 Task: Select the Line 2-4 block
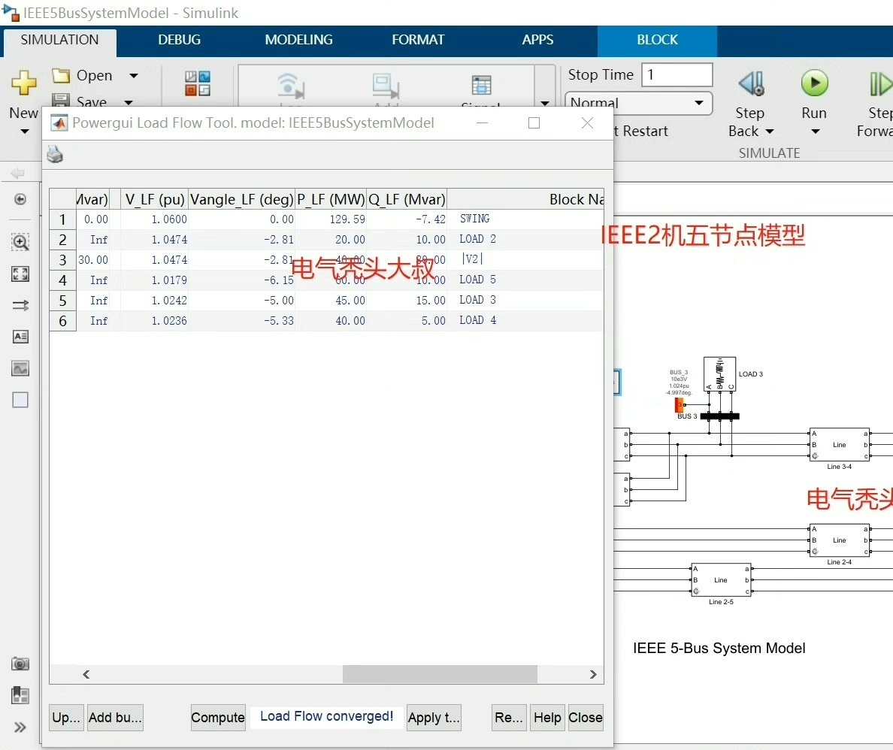tap(840, 540)
